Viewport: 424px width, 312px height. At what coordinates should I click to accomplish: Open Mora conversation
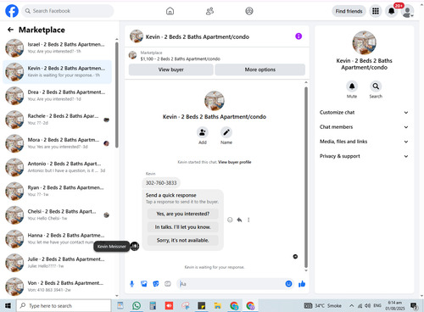(57, 143)
